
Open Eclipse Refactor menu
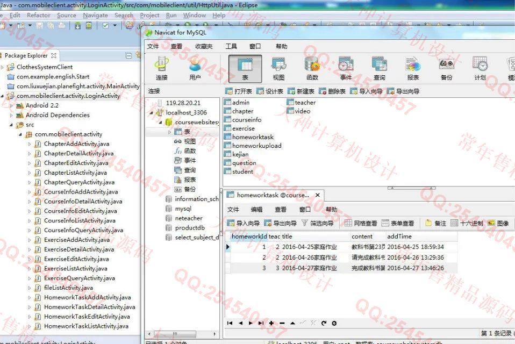[39, 15]
